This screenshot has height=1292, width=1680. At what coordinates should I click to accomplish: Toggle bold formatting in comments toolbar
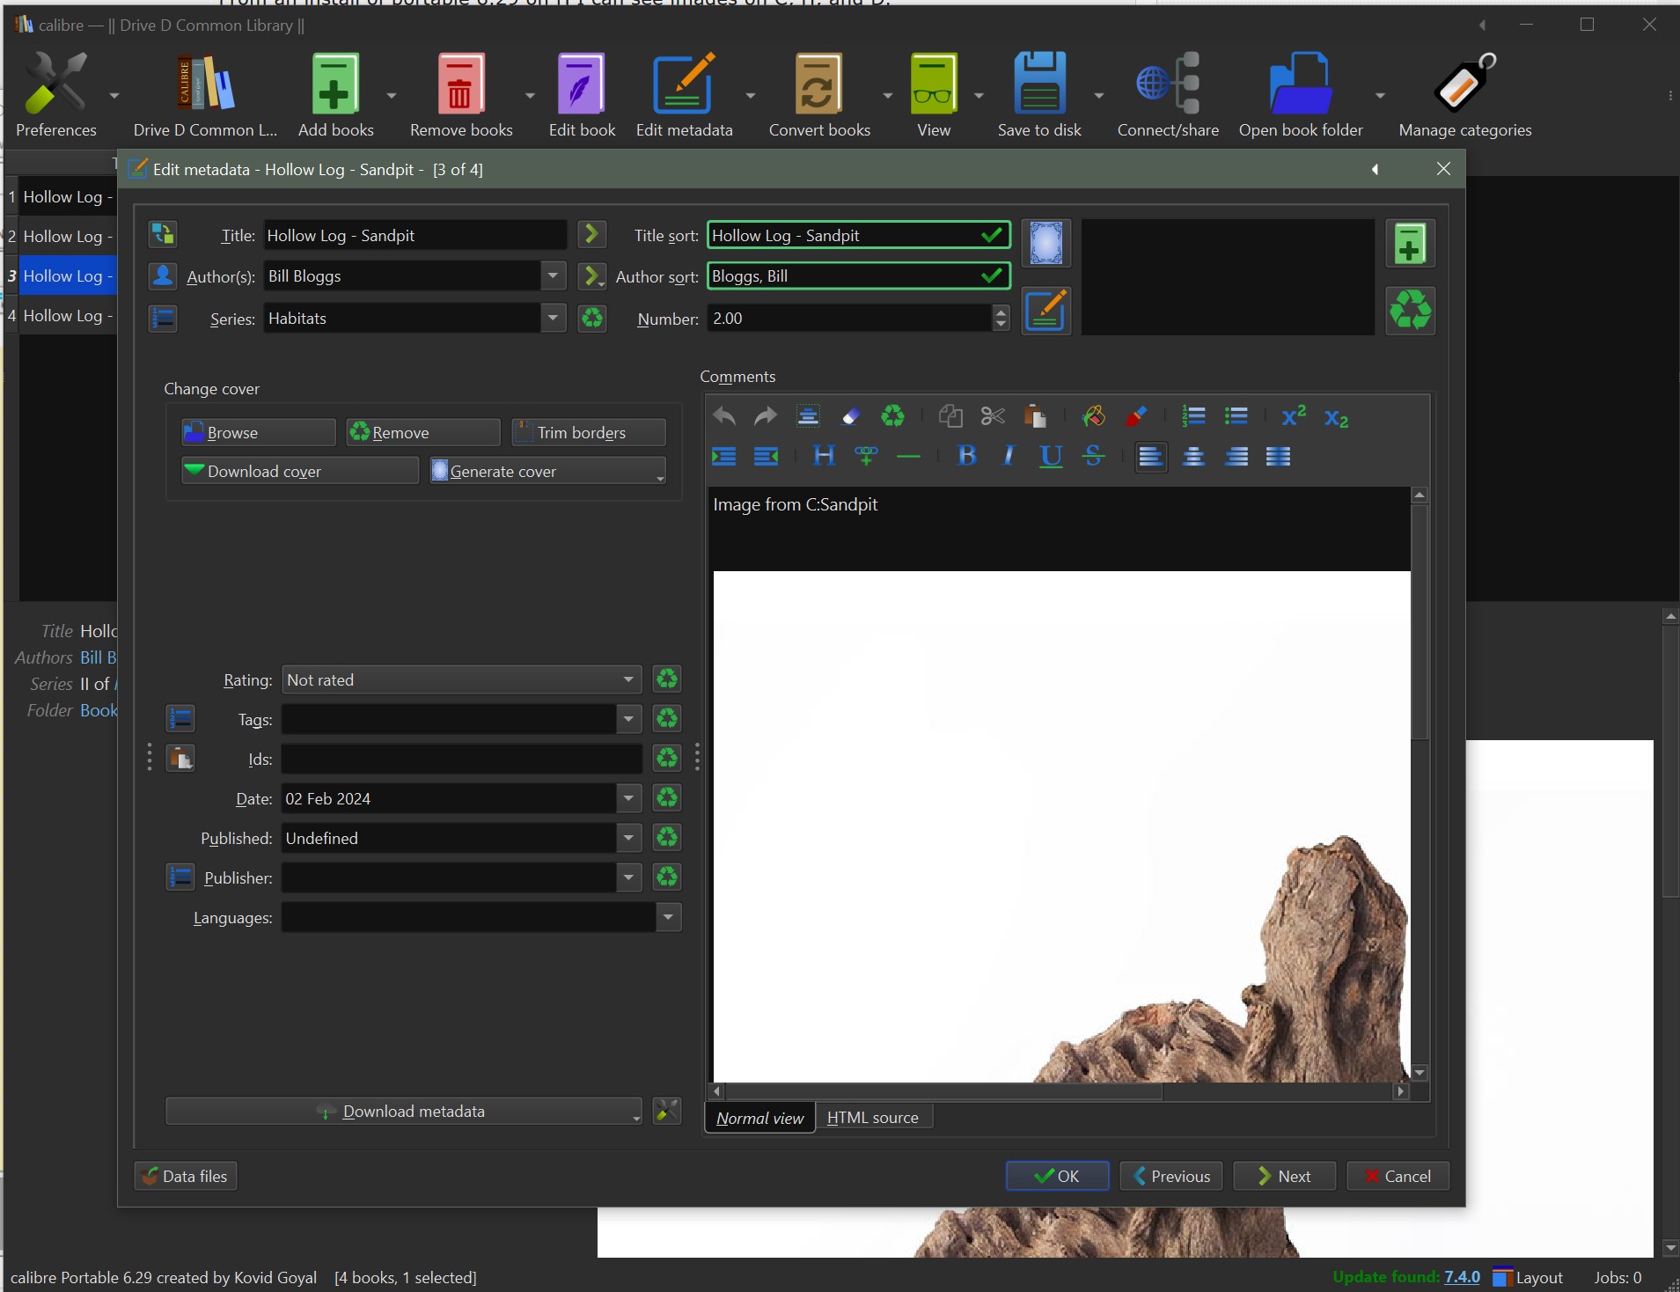[966, 456]
